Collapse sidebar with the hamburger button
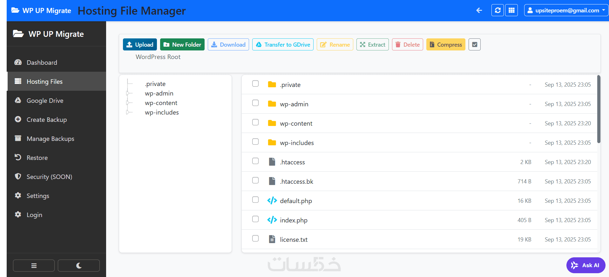This screenshot has height=277, width=609. tap(34, 266)
